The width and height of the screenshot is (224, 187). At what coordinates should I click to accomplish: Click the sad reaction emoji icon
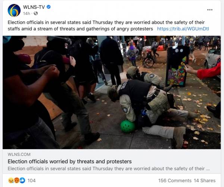pos(11,180)
